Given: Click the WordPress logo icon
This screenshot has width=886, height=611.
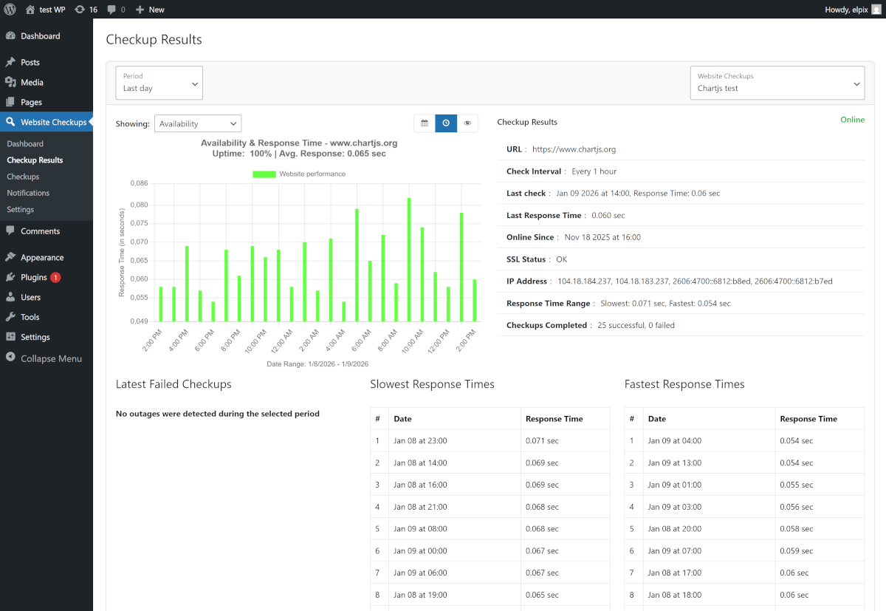Looking at the screenshot, I should (x=10, y=10).
